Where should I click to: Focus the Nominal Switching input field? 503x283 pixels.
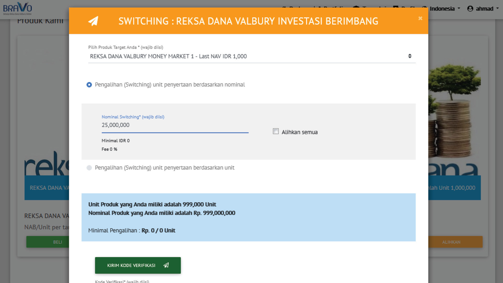(175, 125)
